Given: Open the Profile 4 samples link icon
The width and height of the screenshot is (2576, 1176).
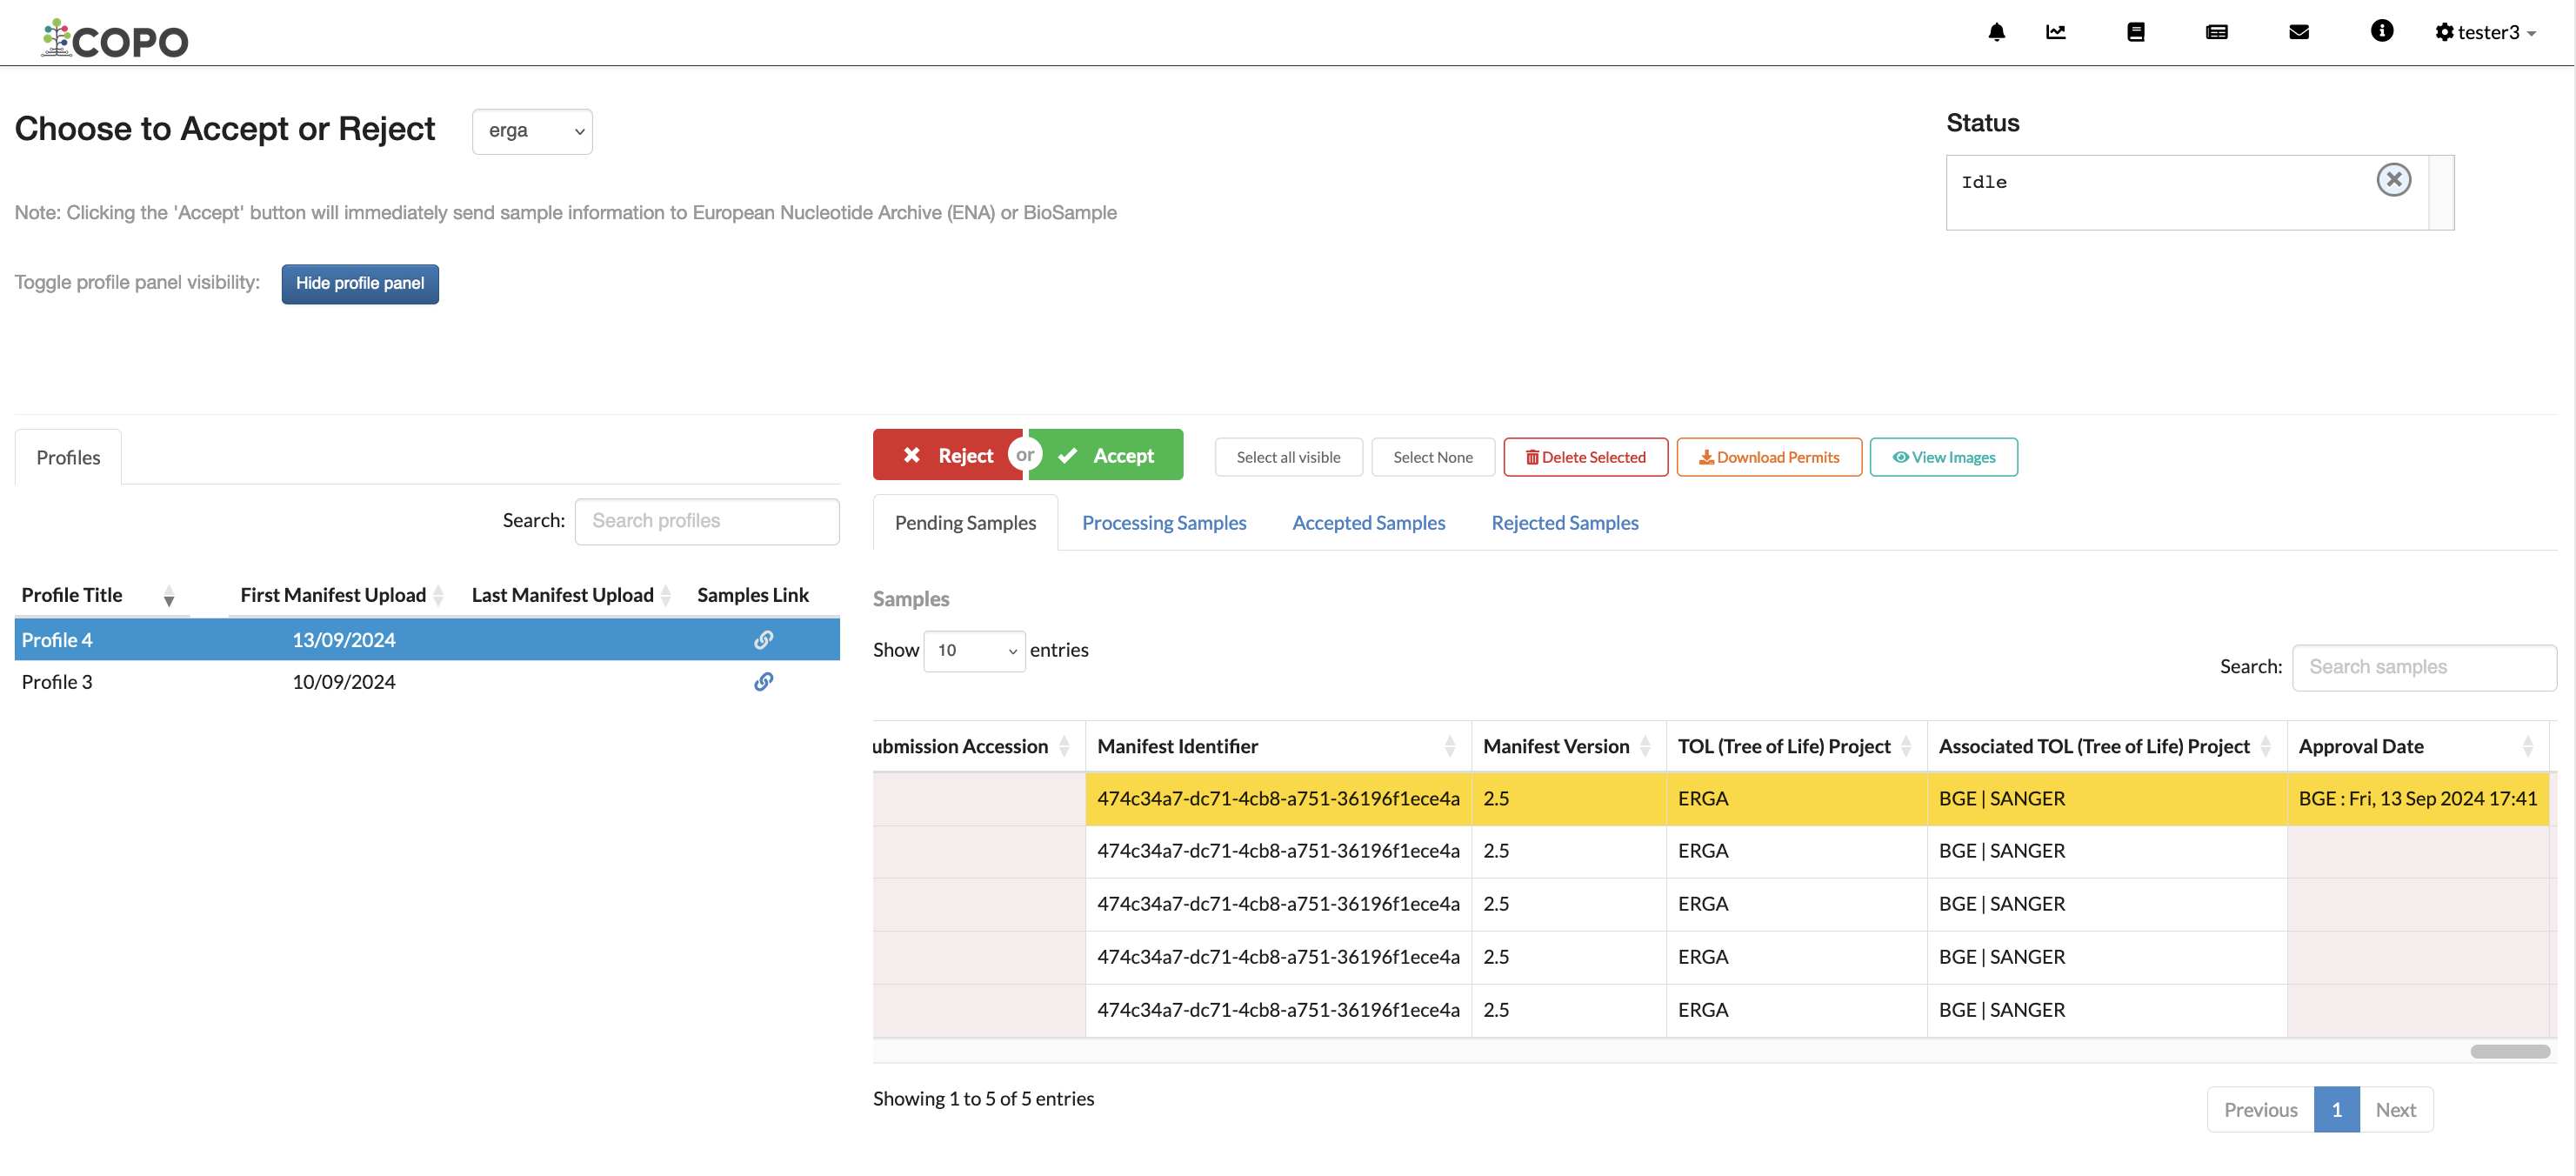Looking at the screenshot, I should pyautogui.click(x=763, y=640).
